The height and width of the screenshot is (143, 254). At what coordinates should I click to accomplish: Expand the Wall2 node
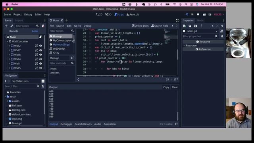pos(10,46)
